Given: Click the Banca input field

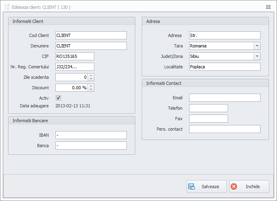Looking at the screenshot, I should pyautogui.click(x=91, y=146).
